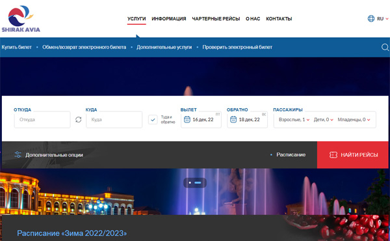The width and height of the screenshot is (390, 241).
Task: Open the ИНФОРМАЦИЯ menu
Action: (x=169, y=19)
